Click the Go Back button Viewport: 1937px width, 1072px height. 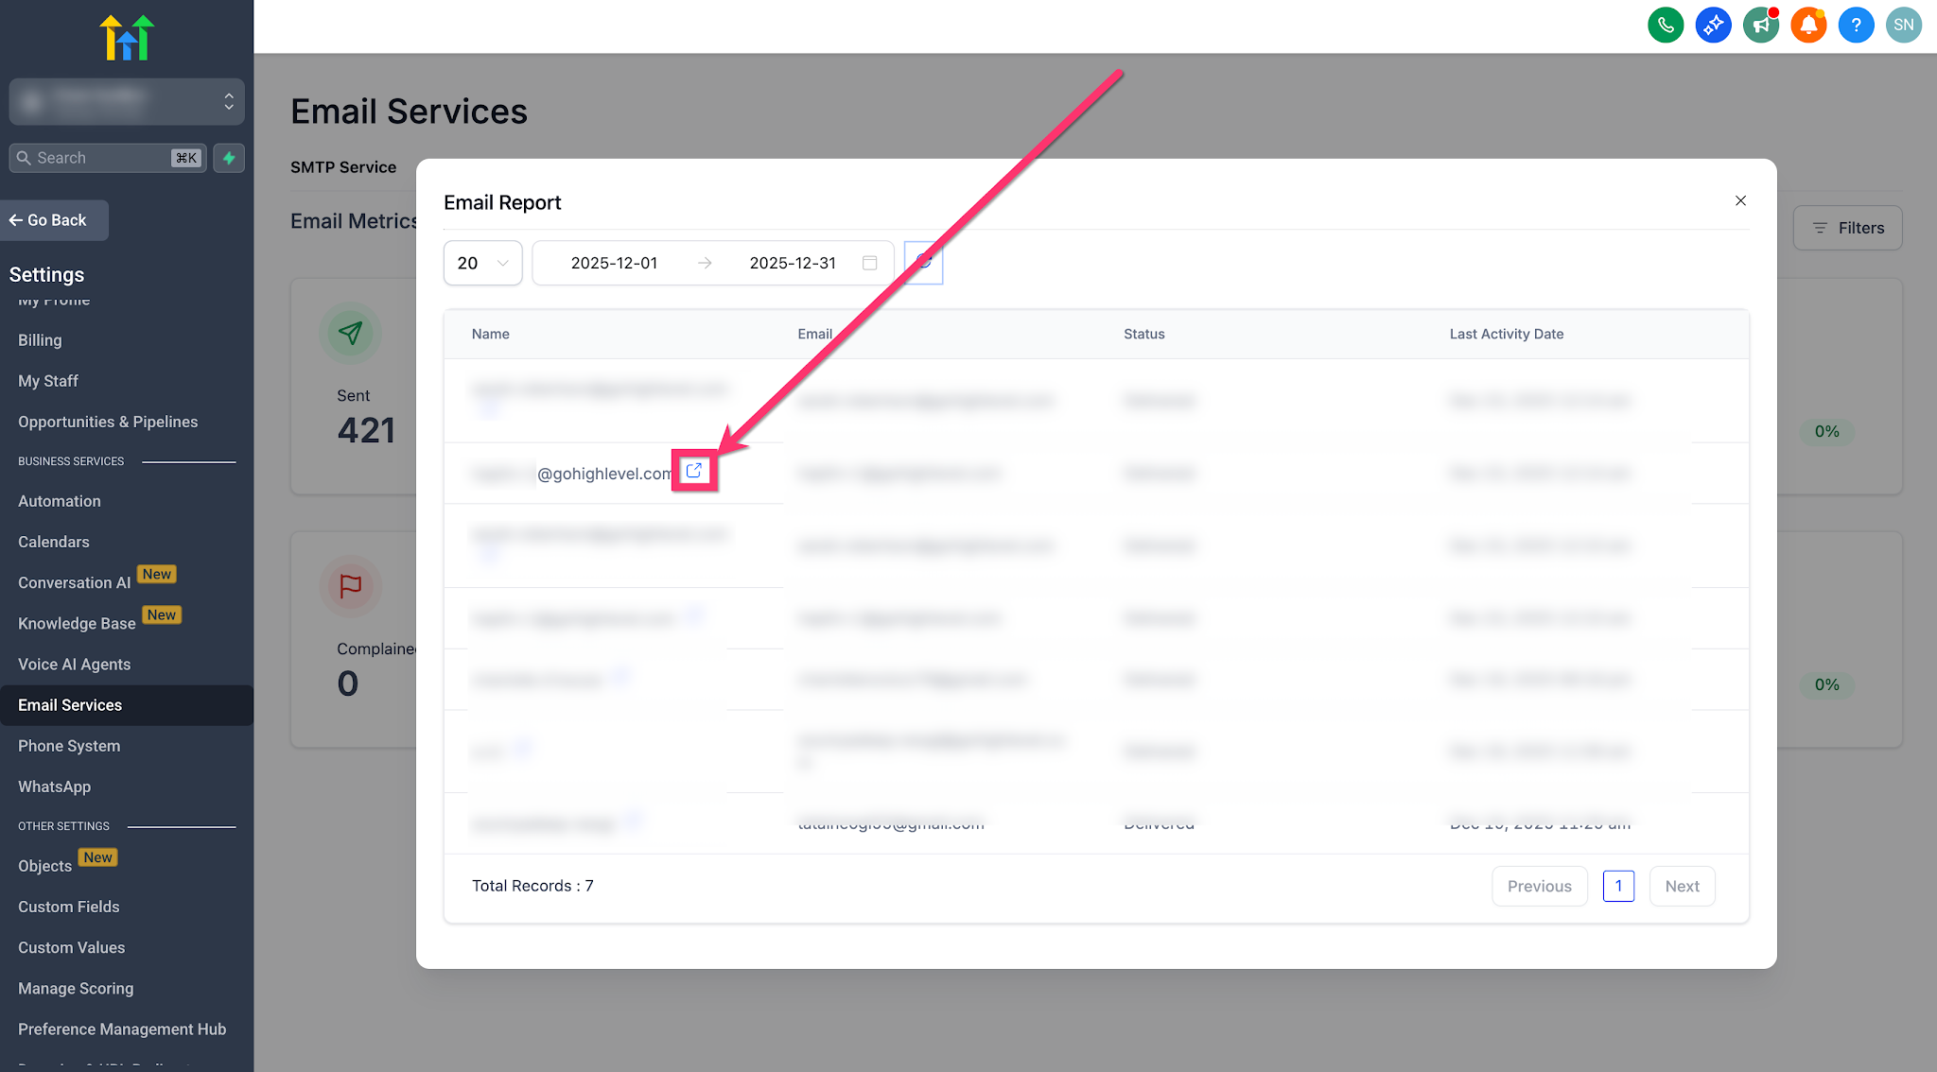click(x=55, y=220)
